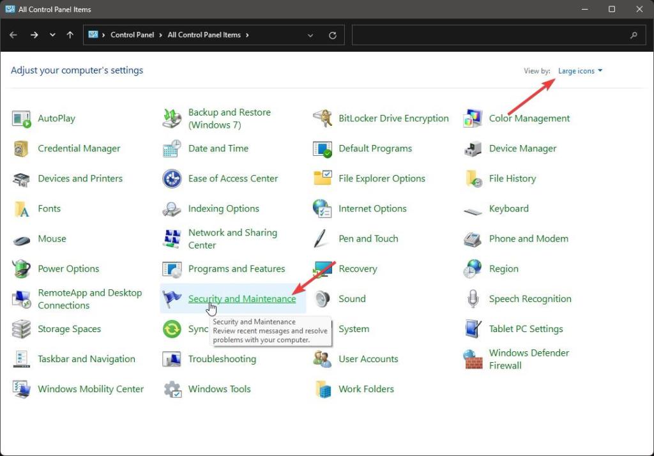Open the Indexing Options icon
This screenshot has width=654, height=456.
coord(172,209)
